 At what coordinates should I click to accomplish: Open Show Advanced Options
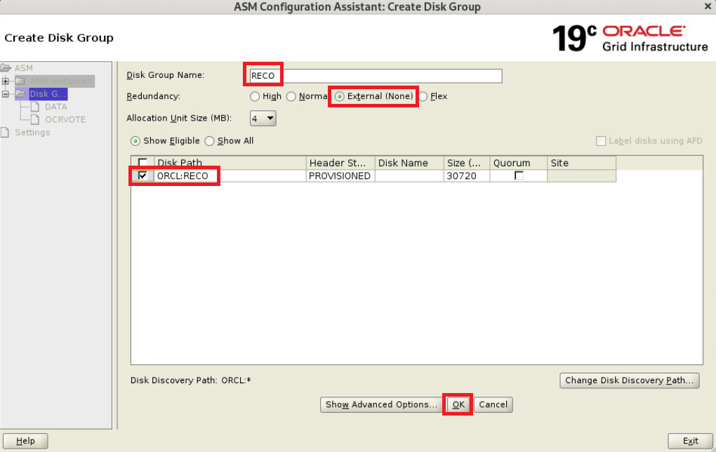381,404
